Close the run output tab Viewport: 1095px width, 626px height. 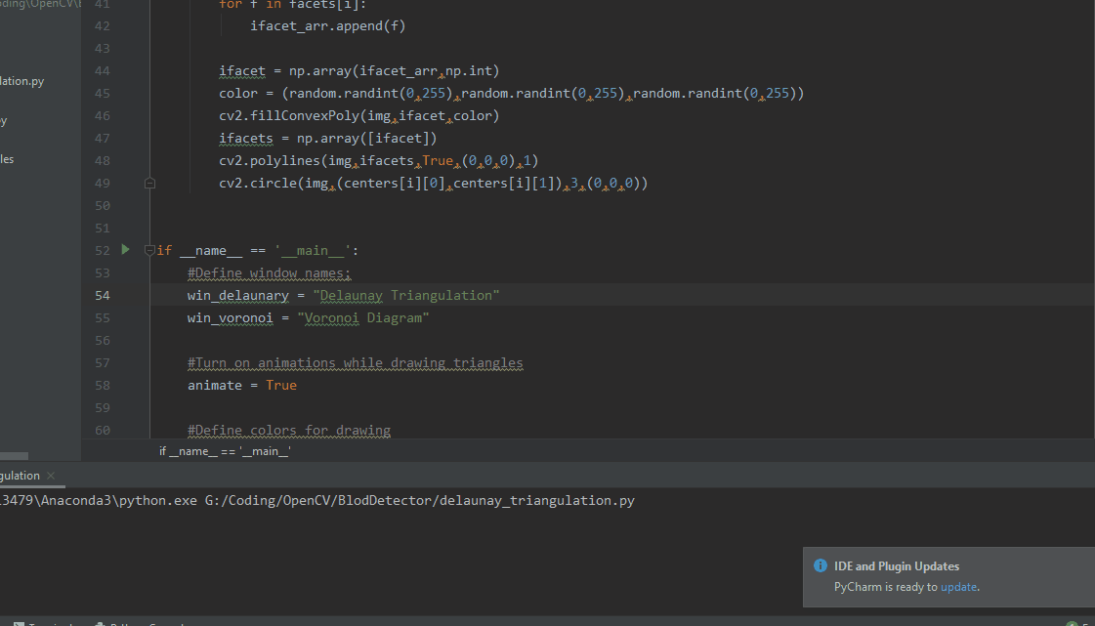coord(51,476)
